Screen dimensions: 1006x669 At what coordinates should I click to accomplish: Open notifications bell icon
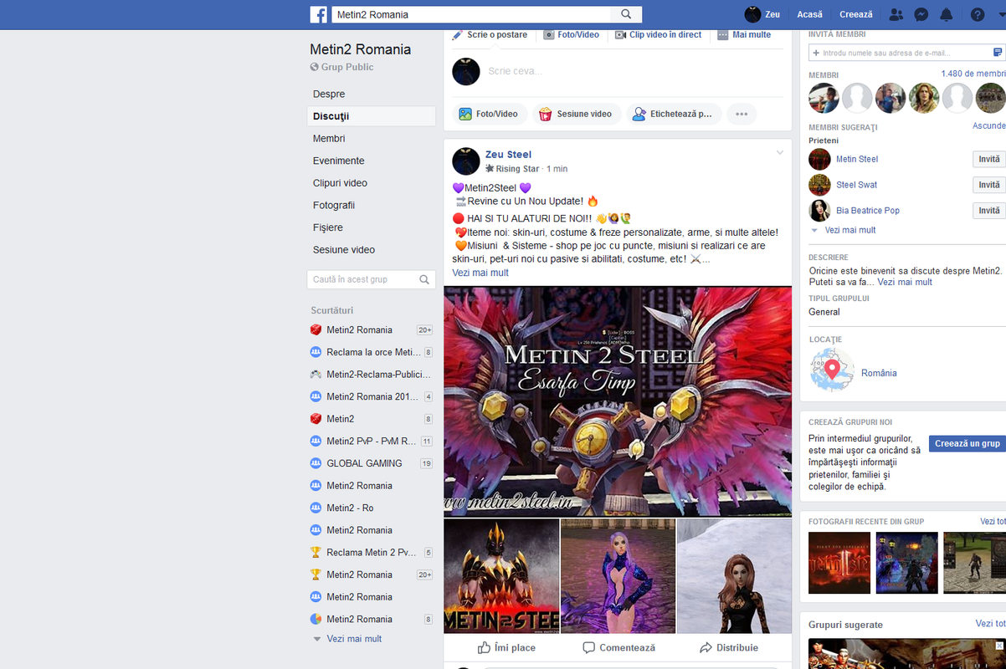pos(947,14)
